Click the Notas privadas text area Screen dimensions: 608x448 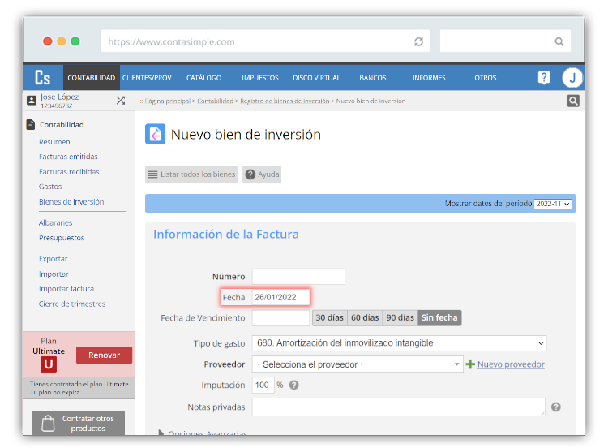tap(399, 407)
